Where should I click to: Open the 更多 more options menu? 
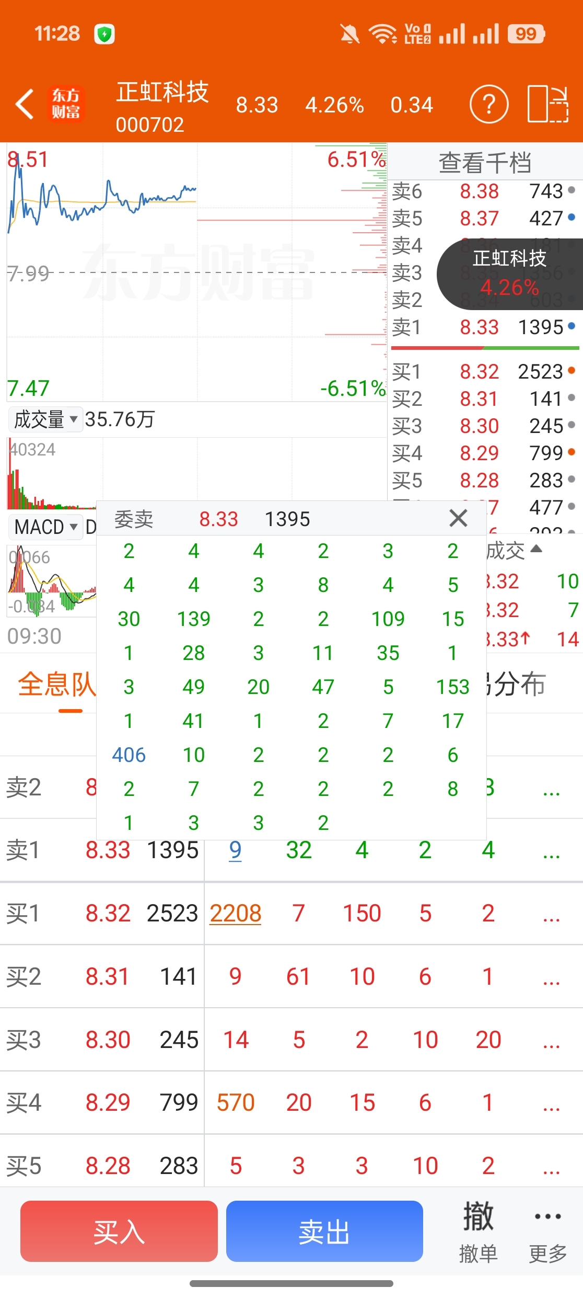pyautogui.click(x=547, y=1232)
